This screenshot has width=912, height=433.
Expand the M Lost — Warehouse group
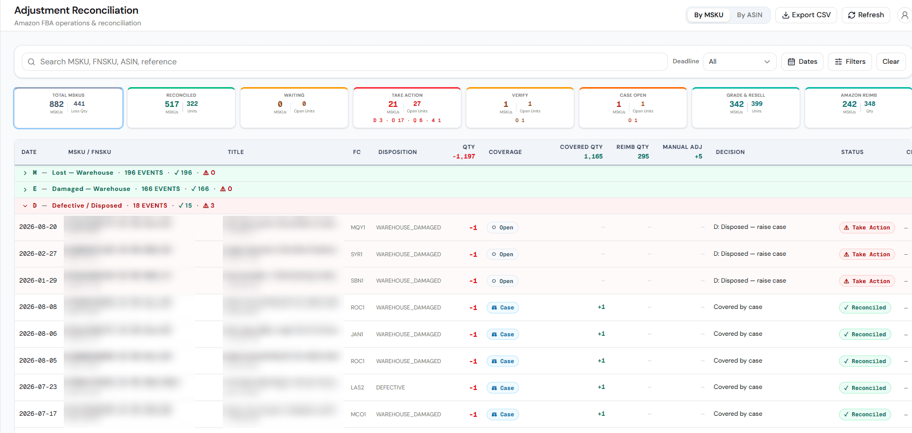(x=25, y=173)
